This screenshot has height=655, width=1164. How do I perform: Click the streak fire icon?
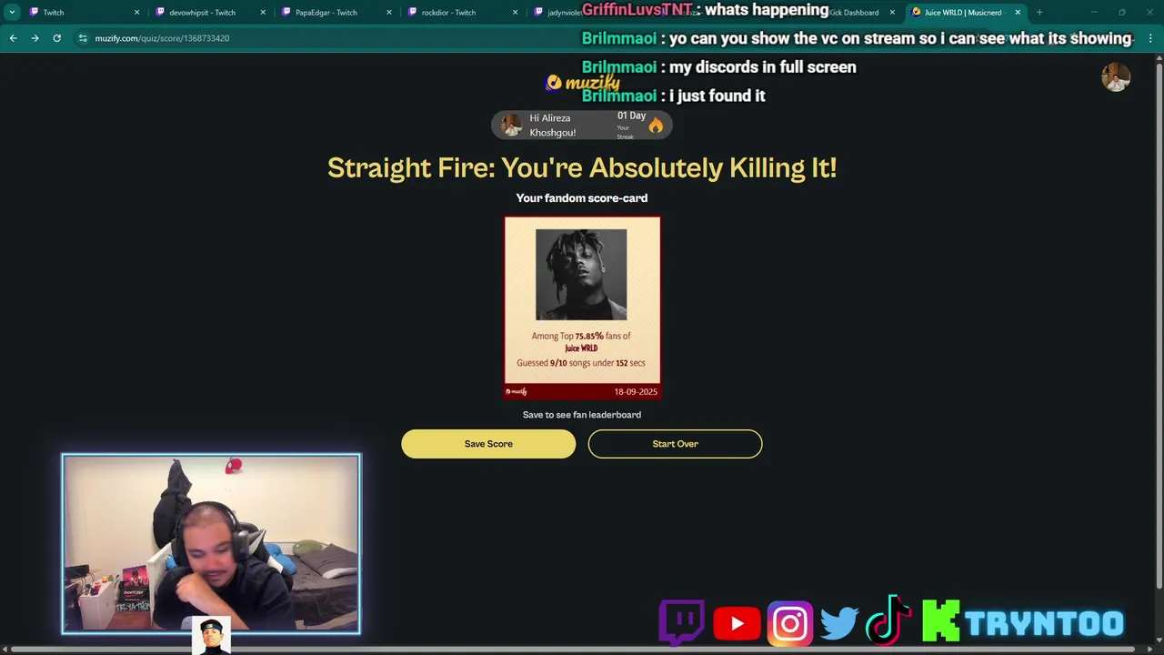656,126
